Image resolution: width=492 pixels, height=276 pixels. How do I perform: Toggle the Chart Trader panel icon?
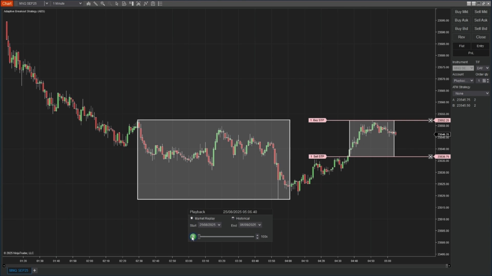click(131, 4)
